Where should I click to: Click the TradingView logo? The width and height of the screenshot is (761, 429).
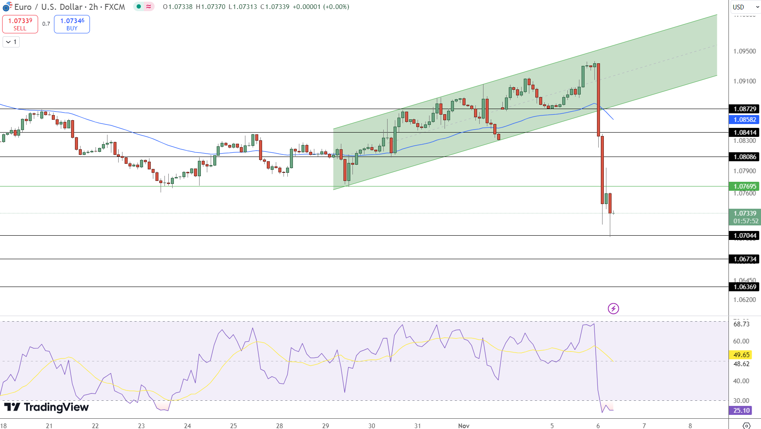pyautogui.click(x=46, y=407)
